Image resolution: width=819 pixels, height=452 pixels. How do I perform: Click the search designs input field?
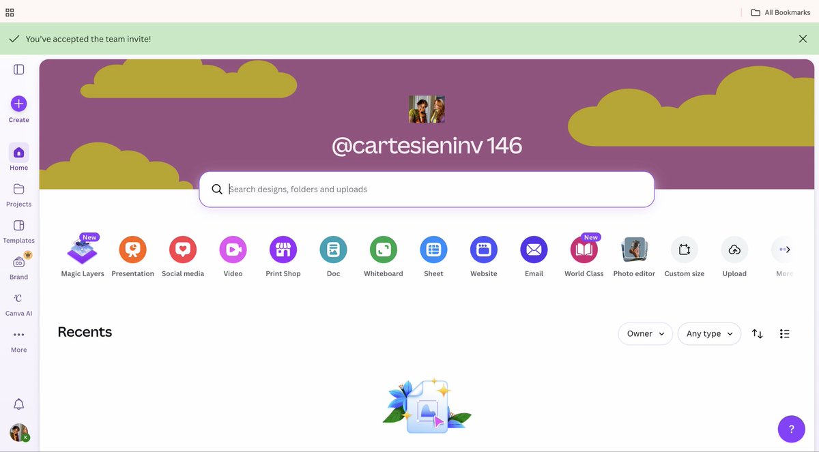pos(427,190)
